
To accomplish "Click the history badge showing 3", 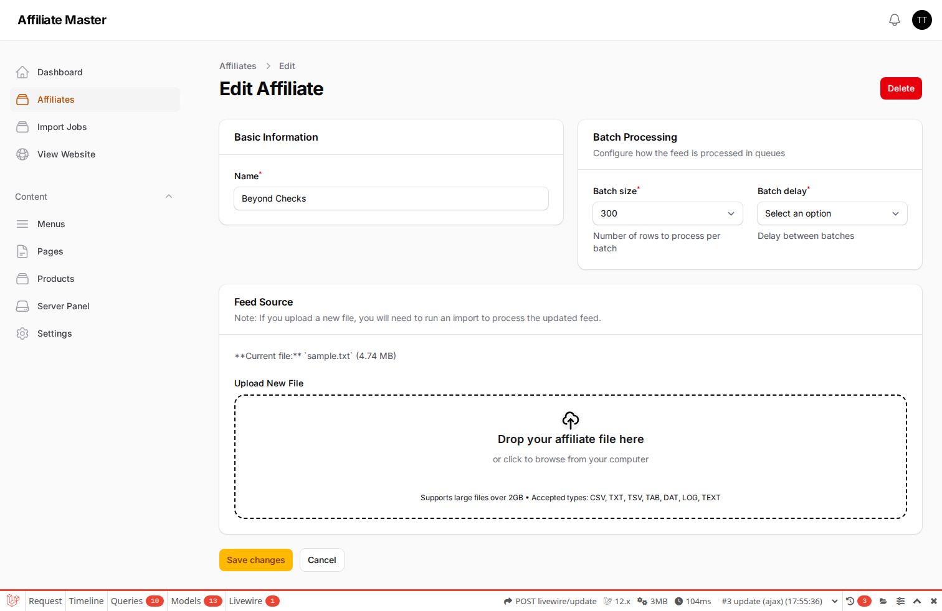I will (864, 601).
